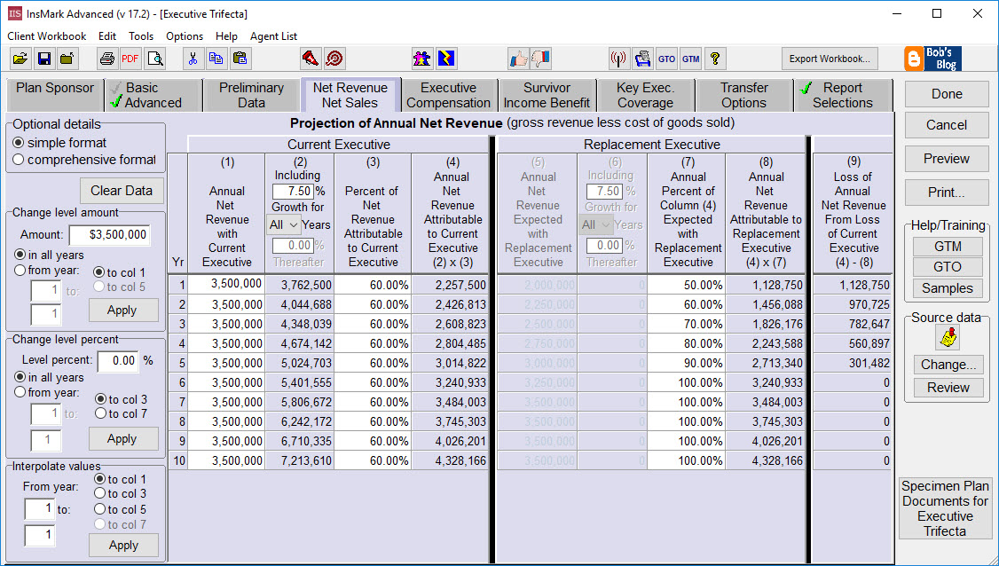
Task: Click the red megaphone announcement icon
Action: pyautogui.click(x=310, y=59)
